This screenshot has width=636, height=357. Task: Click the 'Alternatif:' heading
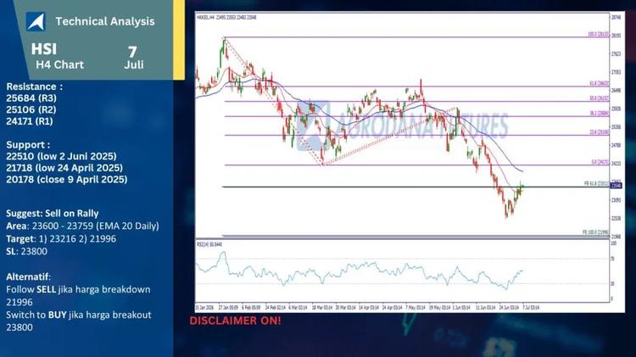[x=28, y=276]
